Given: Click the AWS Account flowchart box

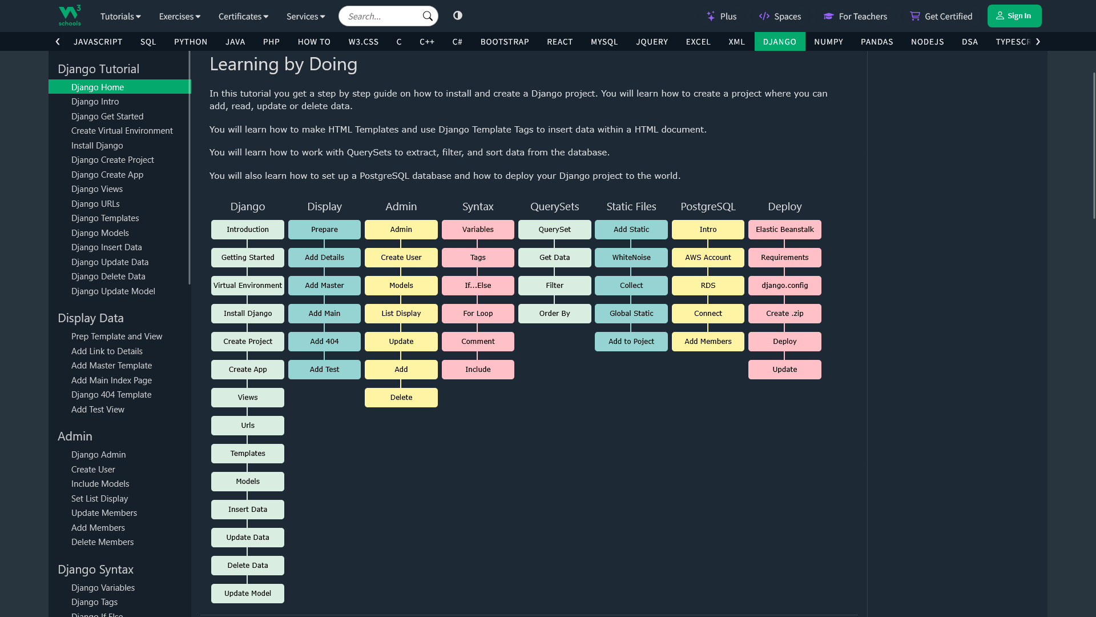Looking at the screenshot, I should 708,258.
